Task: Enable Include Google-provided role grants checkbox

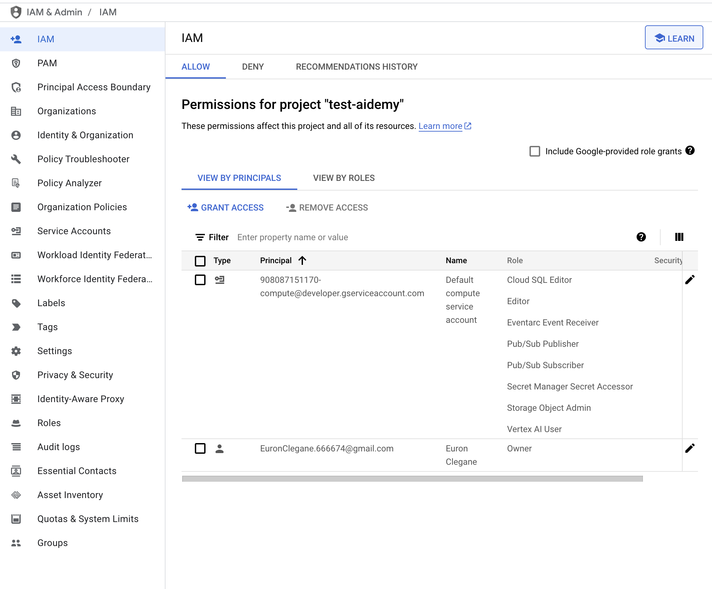Action: click(x=535, y=151)
